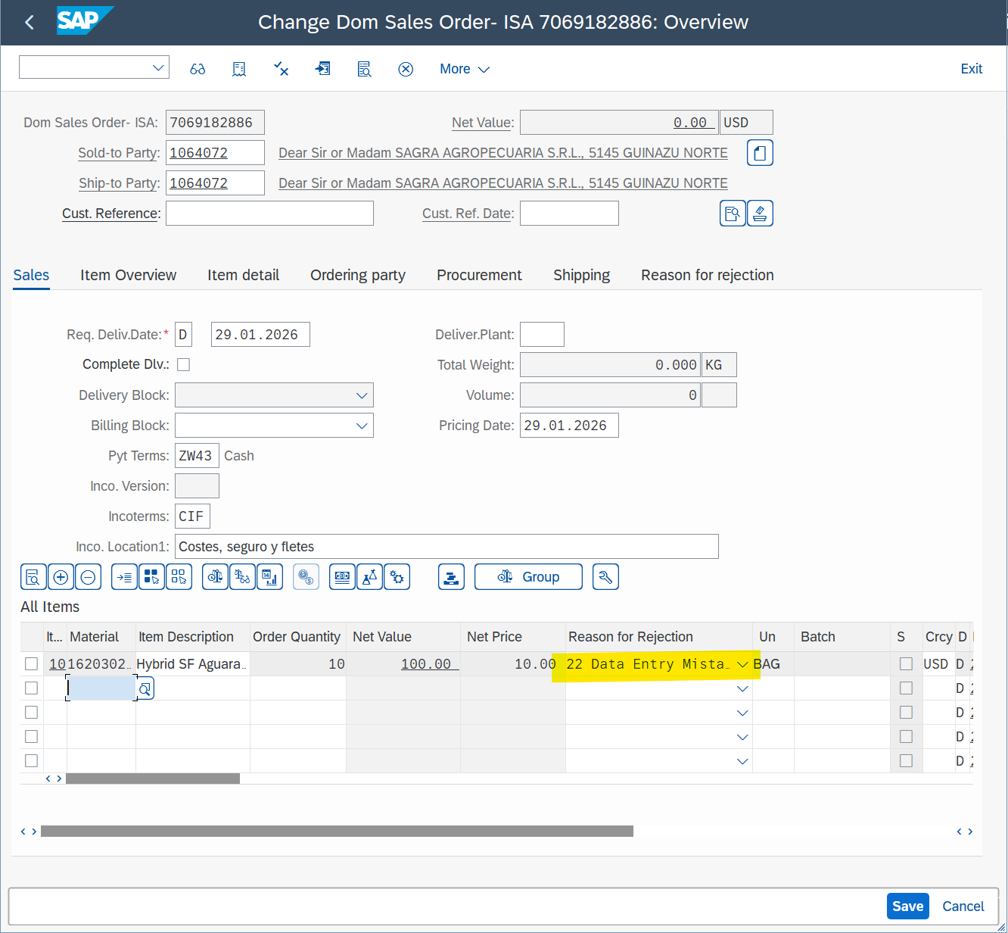Click the wrench settings icon
This screenshot has width=1008, height=933.
pos(605,577)
